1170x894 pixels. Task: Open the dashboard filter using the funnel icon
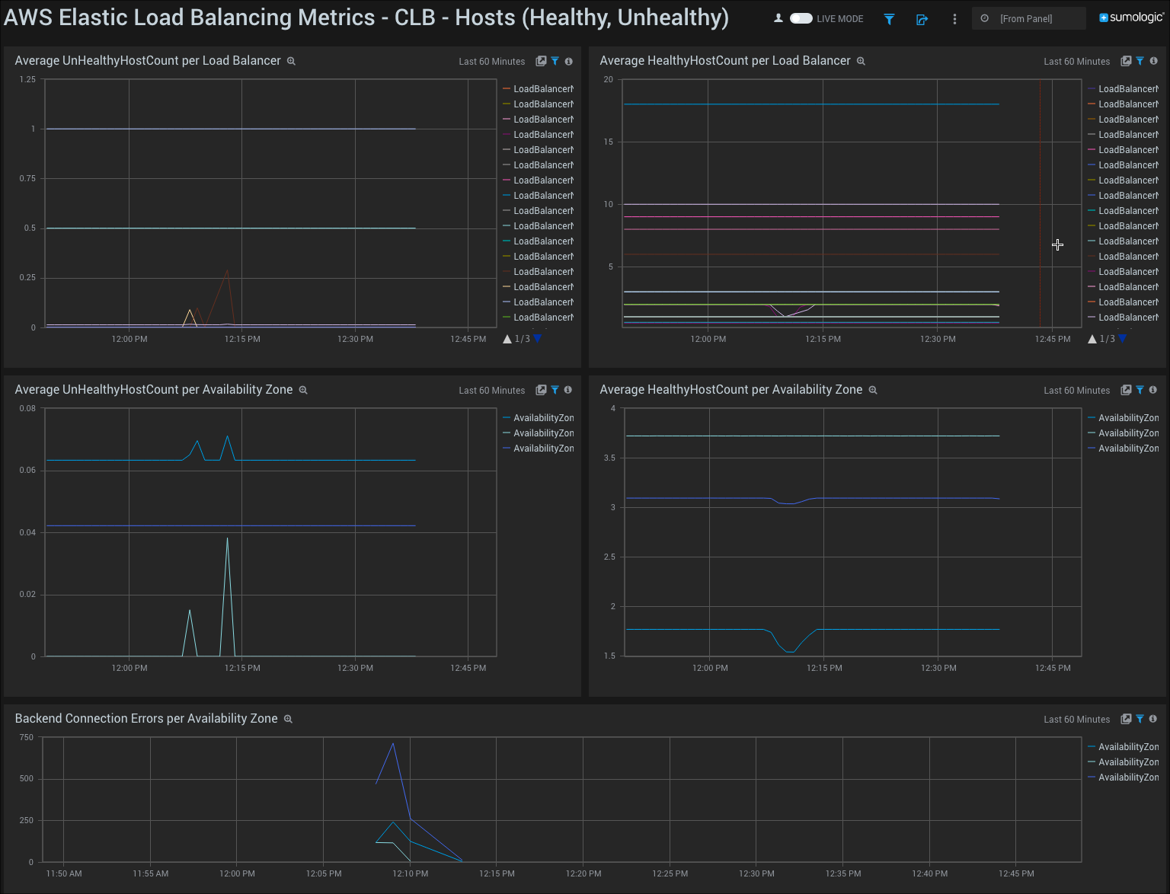pyautogui.click(x=889, y=18)
